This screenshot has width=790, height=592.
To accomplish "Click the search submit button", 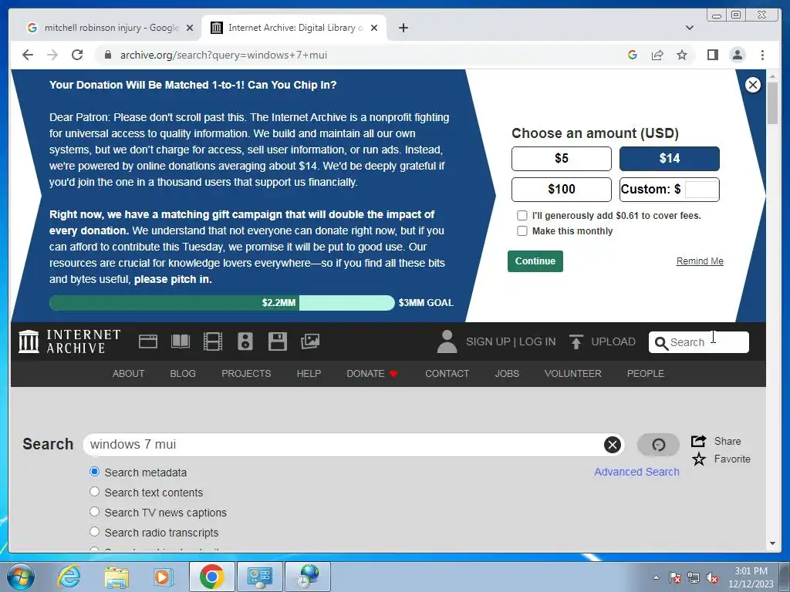I will coord(658,445).
